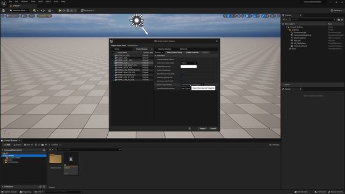
Task: Toggle Outliner visibility column header eye
Action: coord(283,24)
